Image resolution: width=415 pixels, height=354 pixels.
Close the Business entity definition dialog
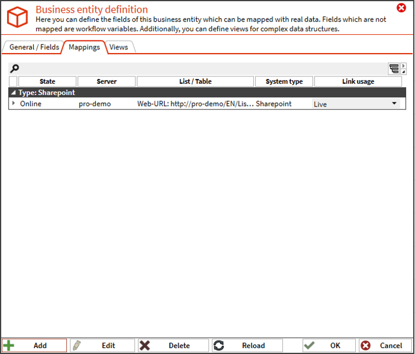click(401, 8)
